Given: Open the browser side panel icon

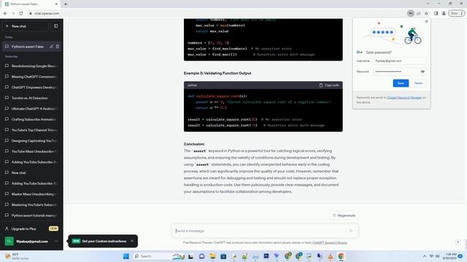Looking at the screenshot, I should (436, 13).
